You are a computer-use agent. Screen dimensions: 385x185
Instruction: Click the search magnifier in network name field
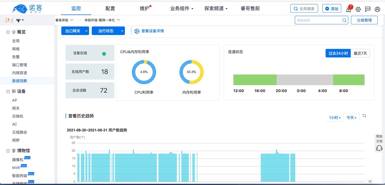tap(344, 20)
